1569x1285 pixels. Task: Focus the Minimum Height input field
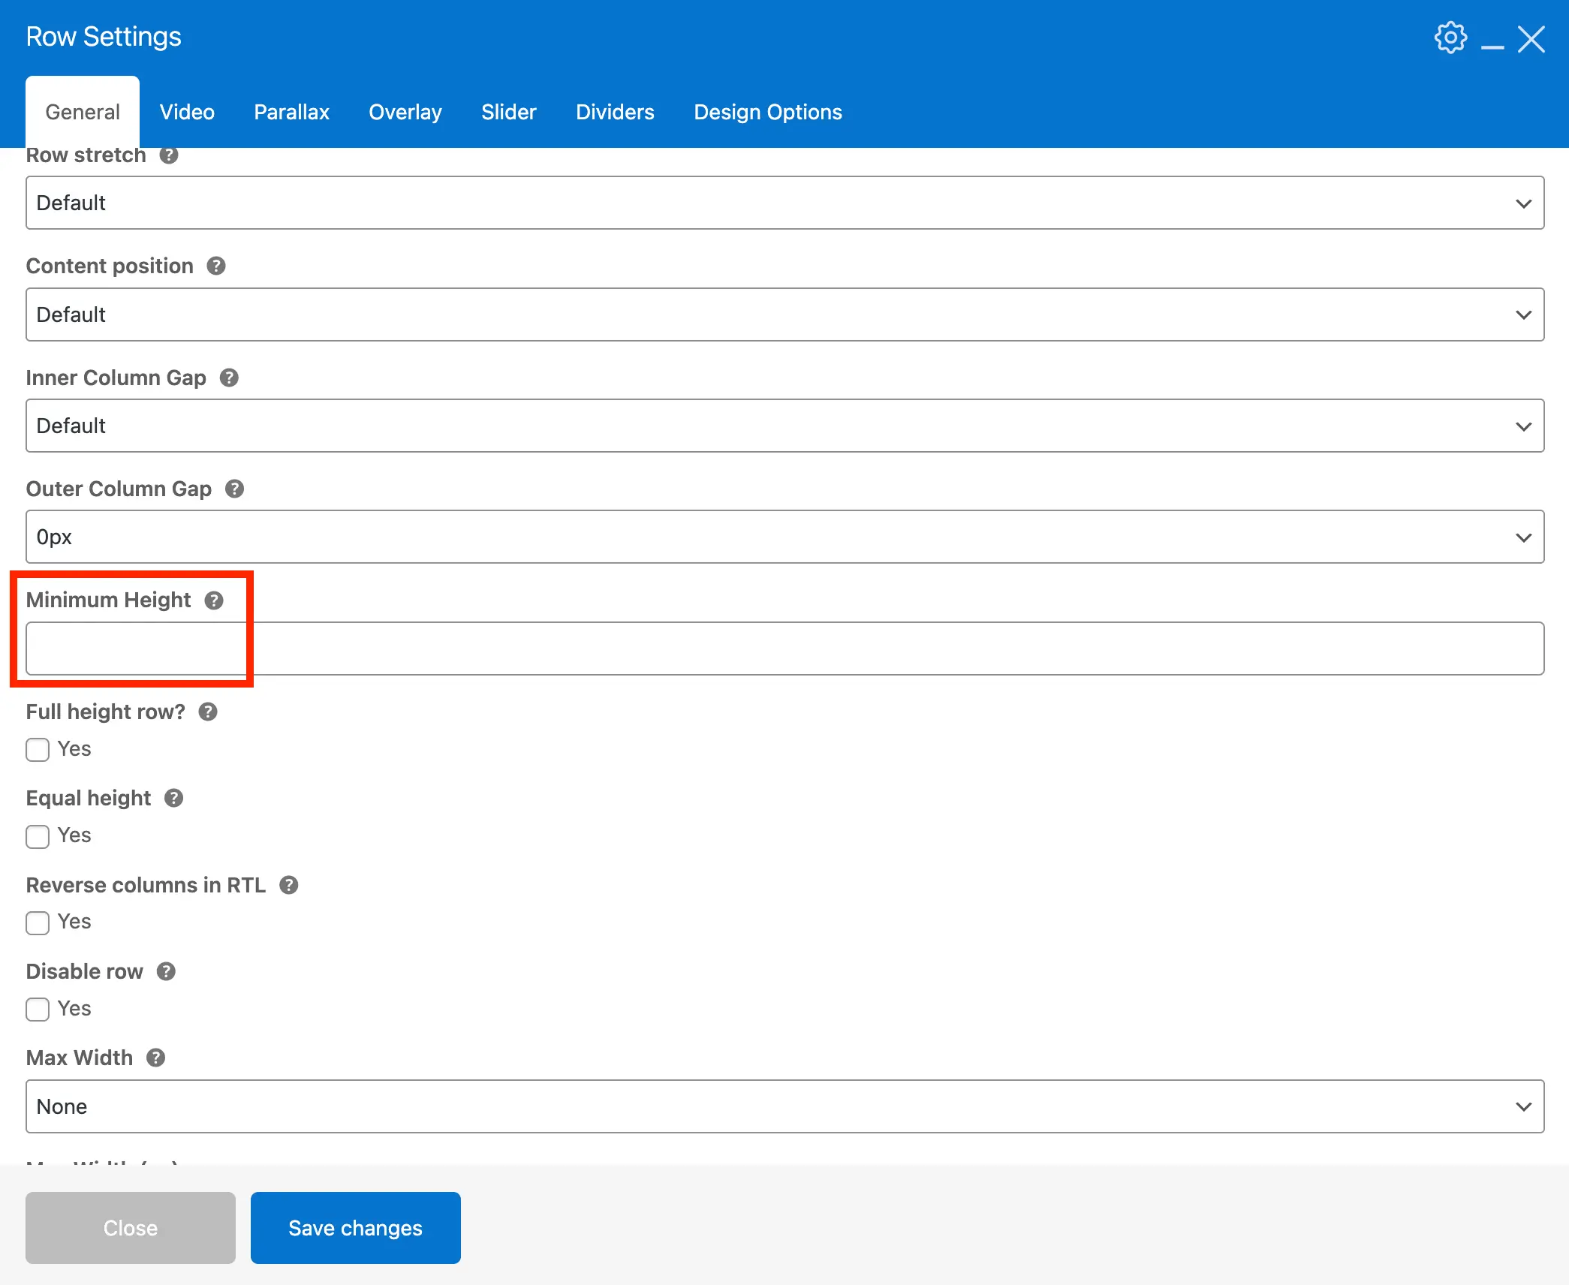point(784,649)
